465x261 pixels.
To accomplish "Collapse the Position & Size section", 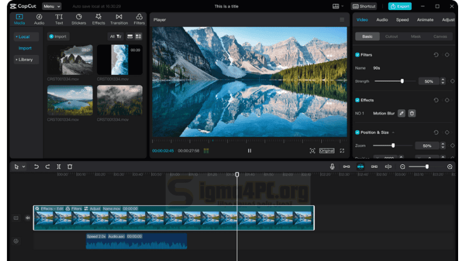I will tap(393, 132).
